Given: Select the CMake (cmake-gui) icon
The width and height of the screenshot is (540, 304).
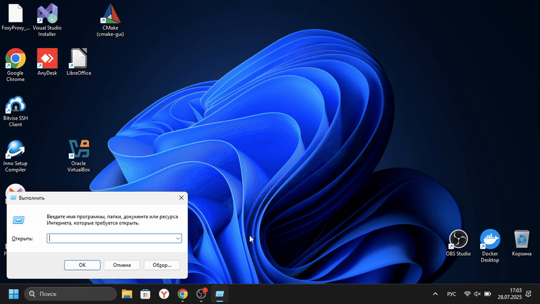Looking at the screenshot, I should pos(110,14).
